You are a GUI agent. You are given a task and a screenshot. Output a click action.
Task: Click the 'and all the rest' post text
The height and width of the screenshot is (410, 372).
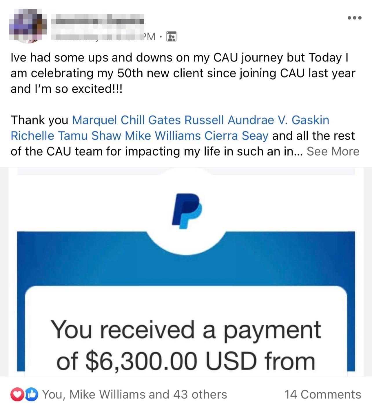pos(313,136)
